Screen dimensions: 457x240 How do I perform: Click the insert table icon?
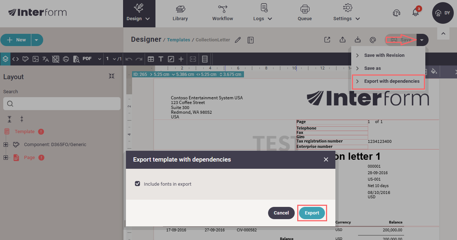point(151,59)
